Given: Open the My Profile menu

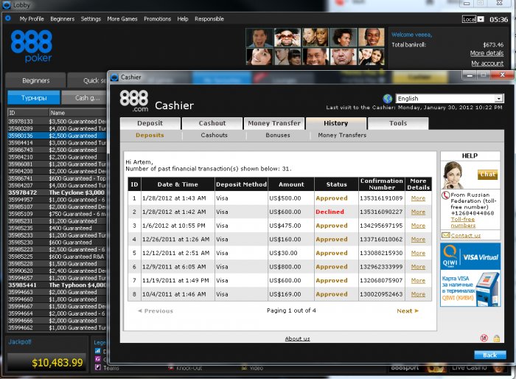Looking at the screenshot, I should click(32, 18).
